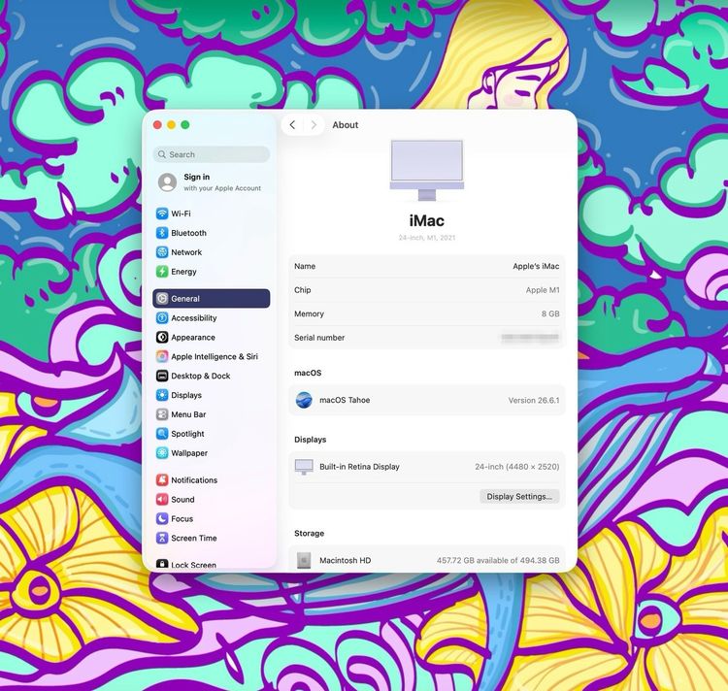This screenshot has width=728, height=691.
Task: Click the Notifications bell icon
Action: click(x=161, y=479)
